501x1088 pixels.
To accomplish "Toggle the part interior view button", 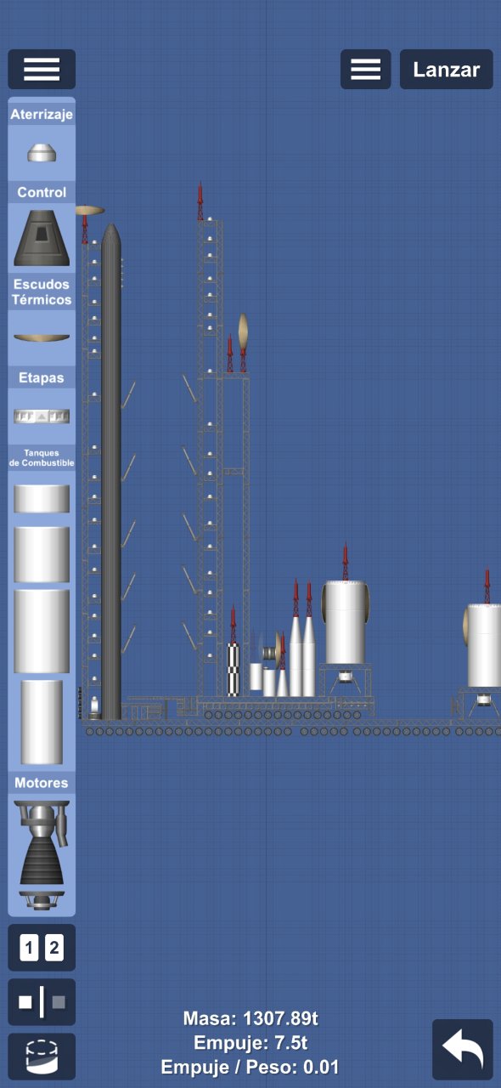I will 42,1057.
